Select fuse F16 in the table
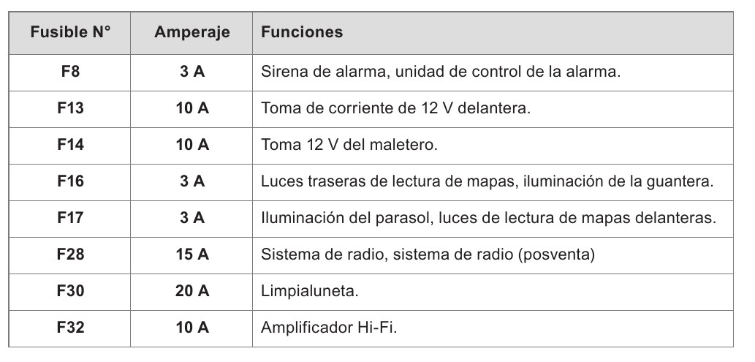The height and width of the screenshot is (362, 755). click(x=70, y=181)
